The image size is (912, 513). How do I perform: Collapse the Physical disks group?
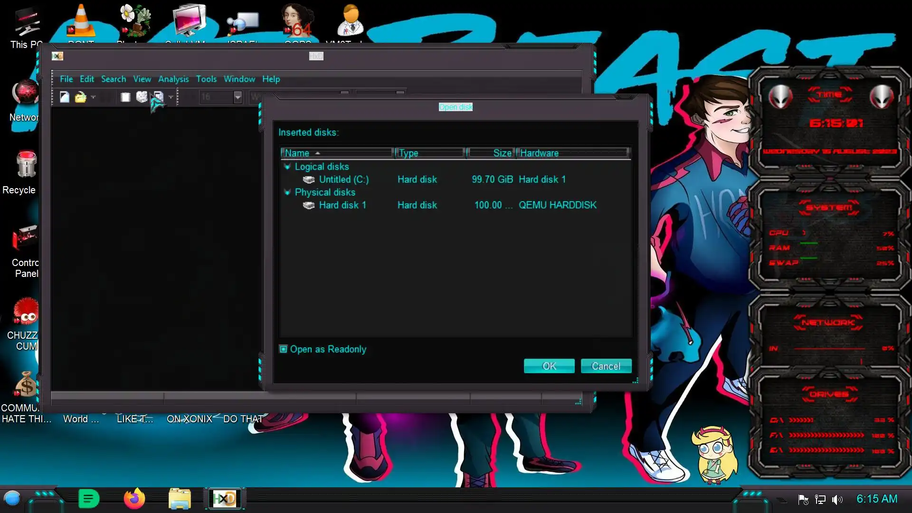(287, 192)
